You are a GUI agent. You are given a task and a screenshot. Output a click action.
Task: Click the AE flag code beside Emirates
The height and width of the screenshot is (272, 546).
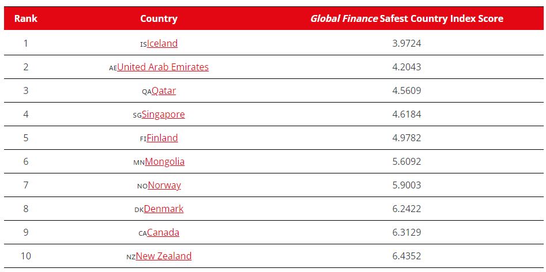(x=113, y=68)
